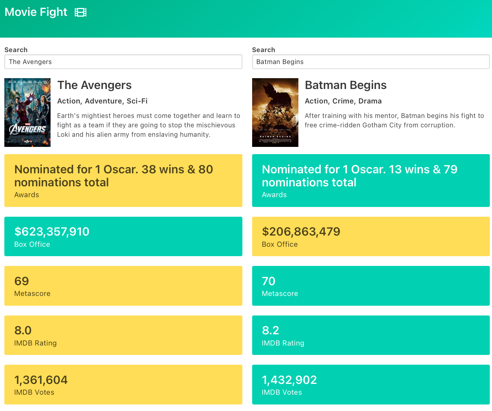Open the Batman Begins movie poster
This screenshot has height=411, width=492.
coord(275,113)
